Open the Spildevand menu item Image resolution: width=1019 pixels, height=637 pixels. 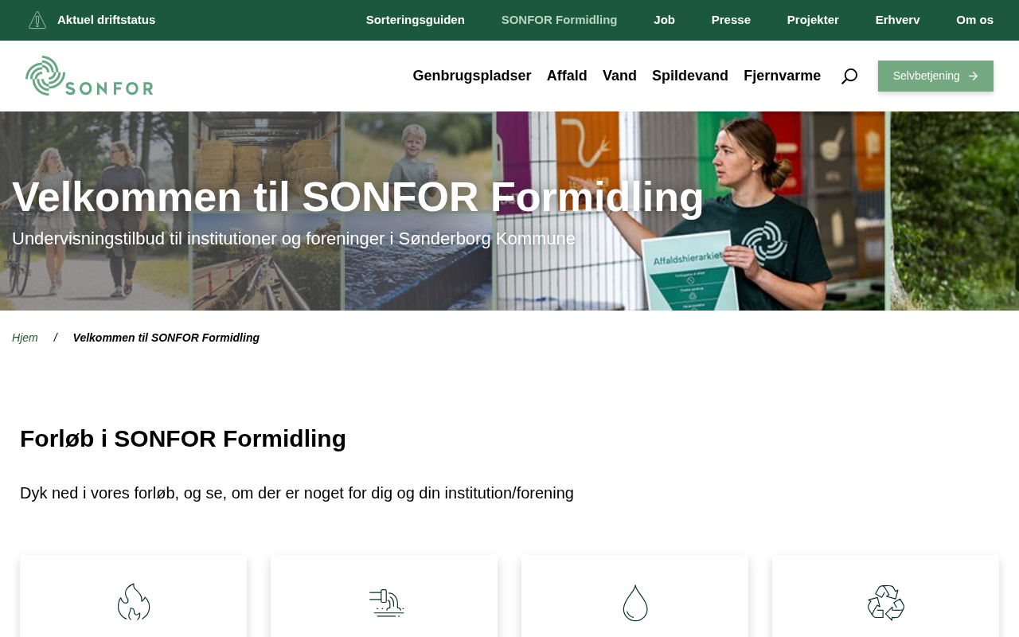690,76
